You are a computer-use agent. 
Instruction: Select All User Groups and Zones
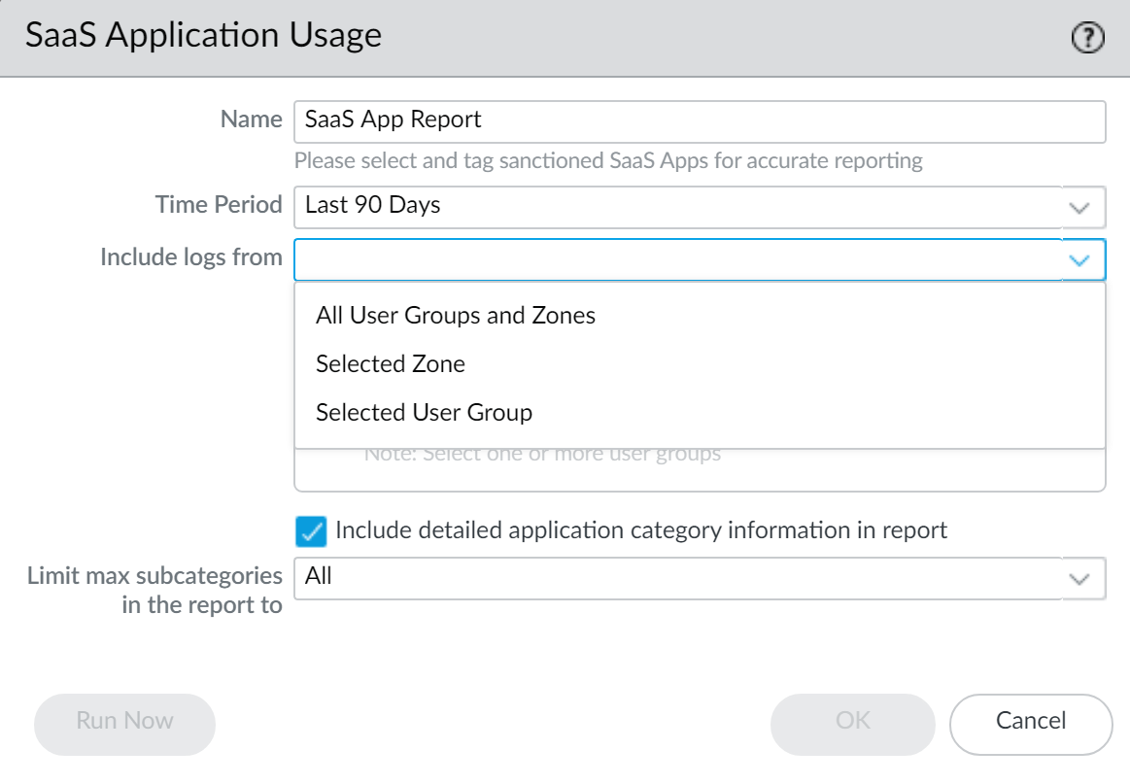click(457, 315)
